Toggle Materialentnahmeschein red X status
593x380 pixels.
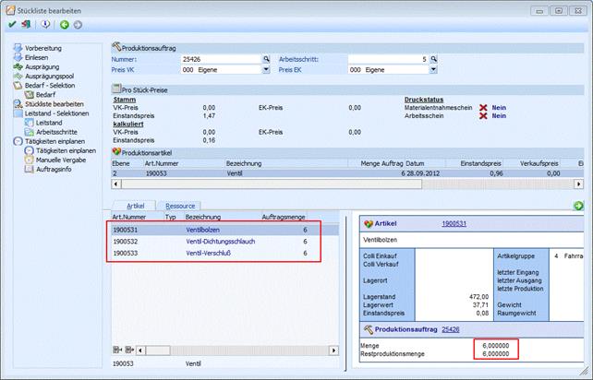tap(481, 107)
